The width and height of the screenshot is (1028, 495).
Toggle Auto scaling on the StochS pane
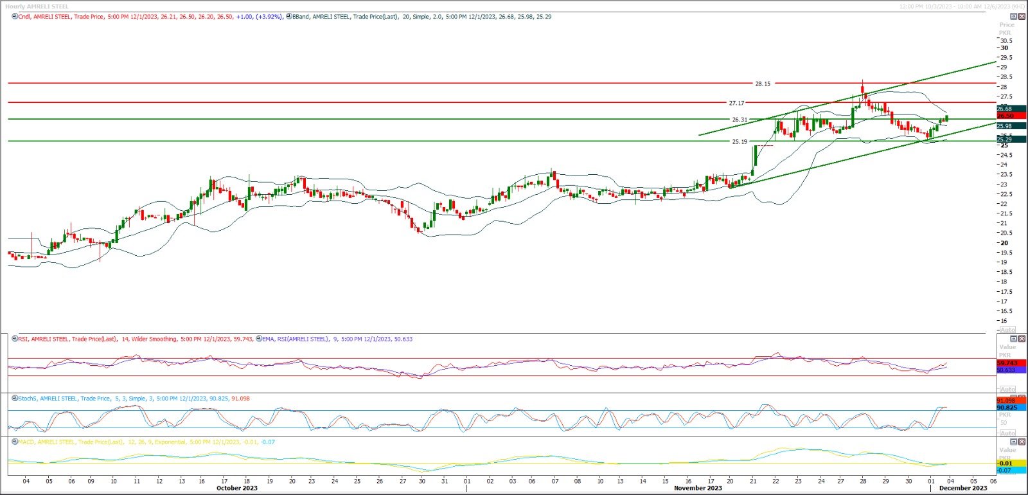point(1007,433)
